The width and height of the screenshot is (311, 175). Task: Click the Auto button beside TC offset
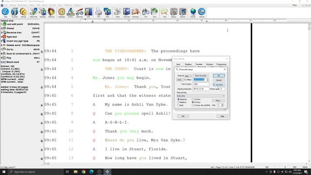point(179,80)
